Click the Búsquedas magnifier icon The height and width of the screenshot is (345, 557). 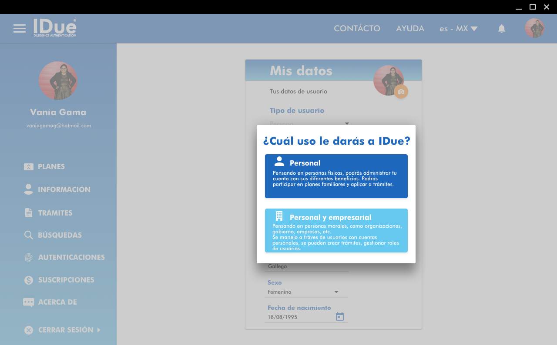click(x=29, y=236)
